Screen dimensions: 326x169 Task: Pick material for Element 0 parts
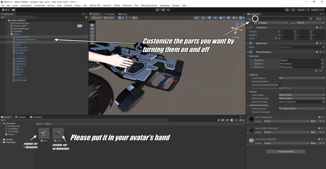click(x=322, y=60)
